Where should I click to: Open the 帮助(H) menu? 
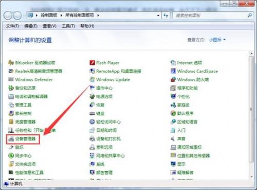[x=87, y=26]
